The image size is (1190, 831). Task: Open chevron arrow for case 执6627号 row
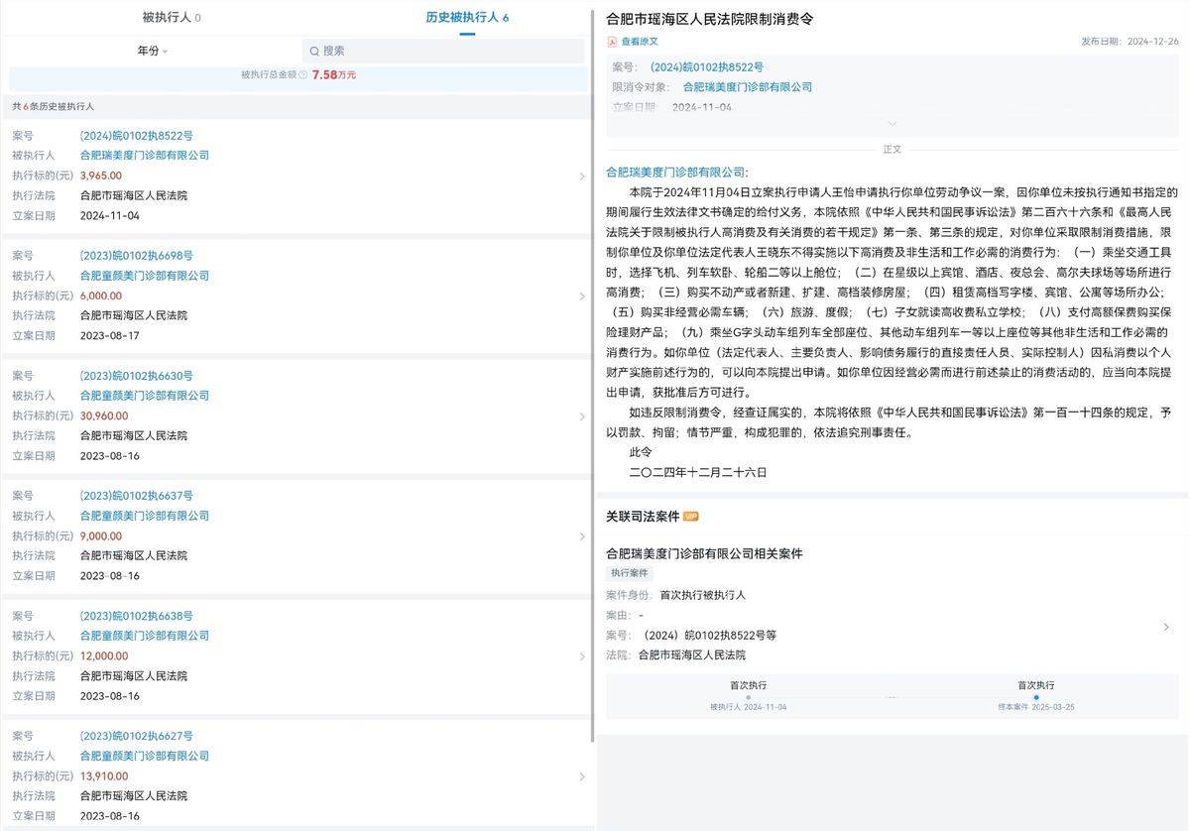582,776
